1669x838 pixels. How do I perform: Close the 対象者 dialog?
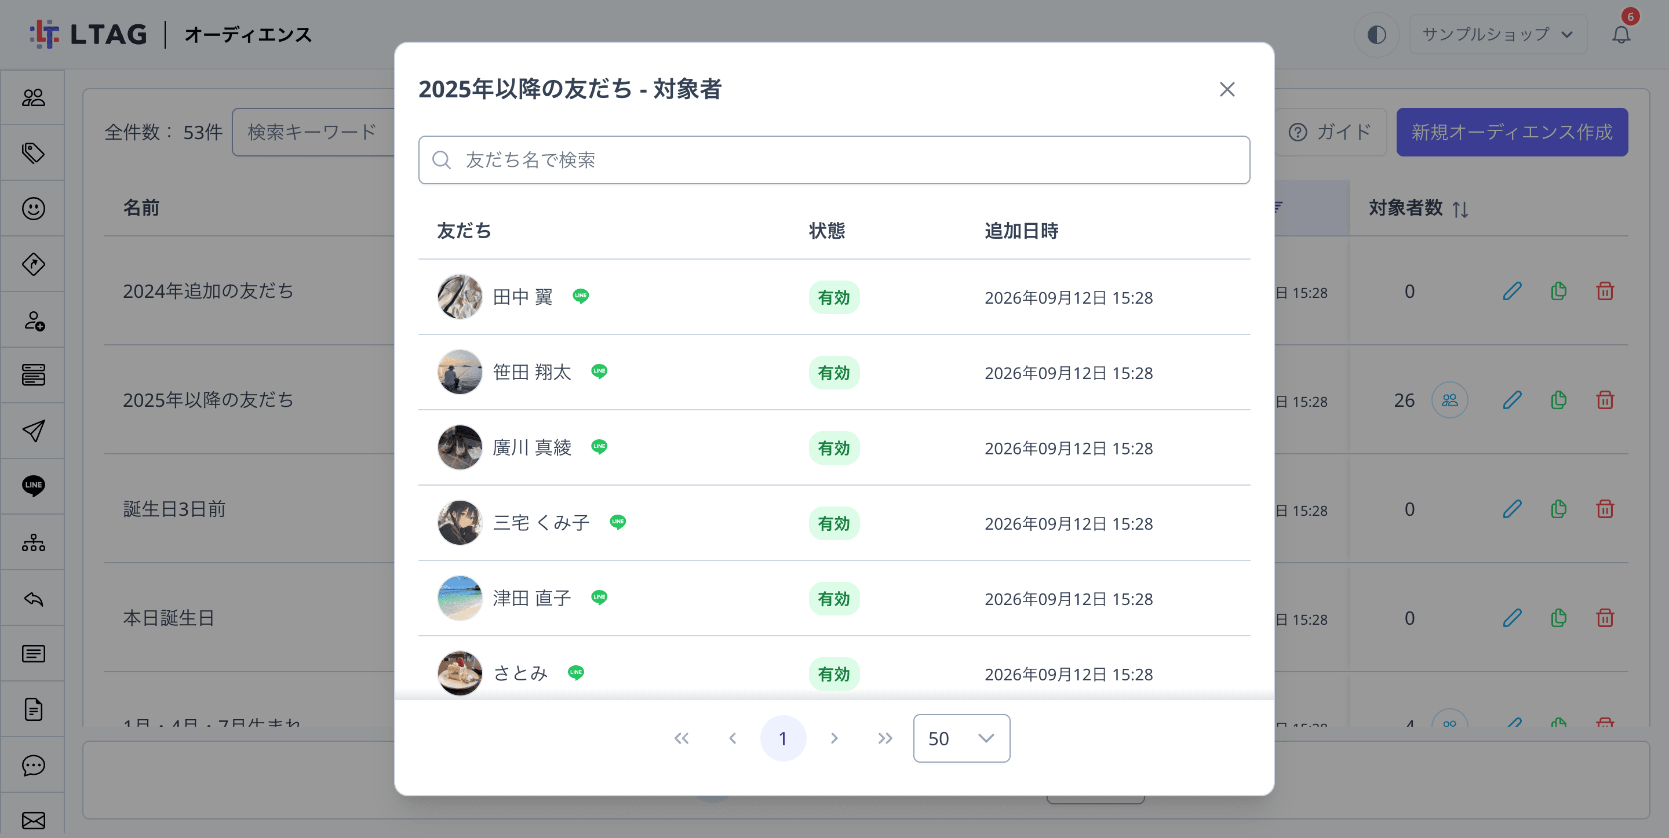tap(1227, 89)
